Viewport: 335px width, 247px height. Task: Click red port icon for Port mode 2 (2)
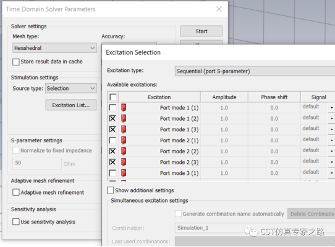pyautogui.click(x=124, y=151)
